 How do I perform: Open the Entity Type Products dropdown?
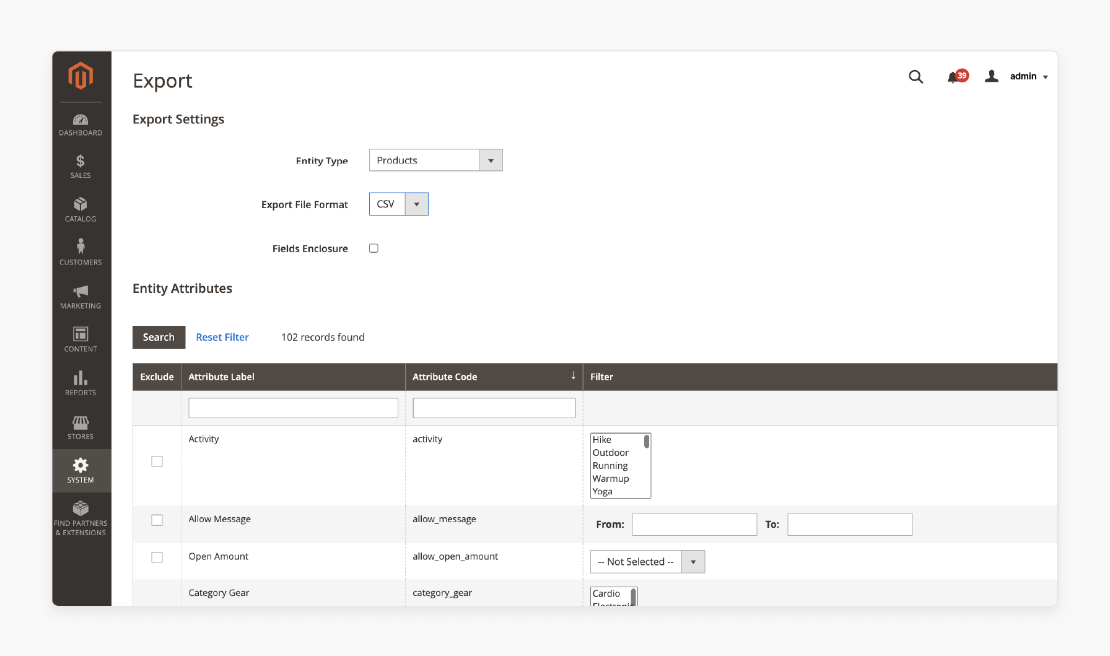click(x=435, y=160)
